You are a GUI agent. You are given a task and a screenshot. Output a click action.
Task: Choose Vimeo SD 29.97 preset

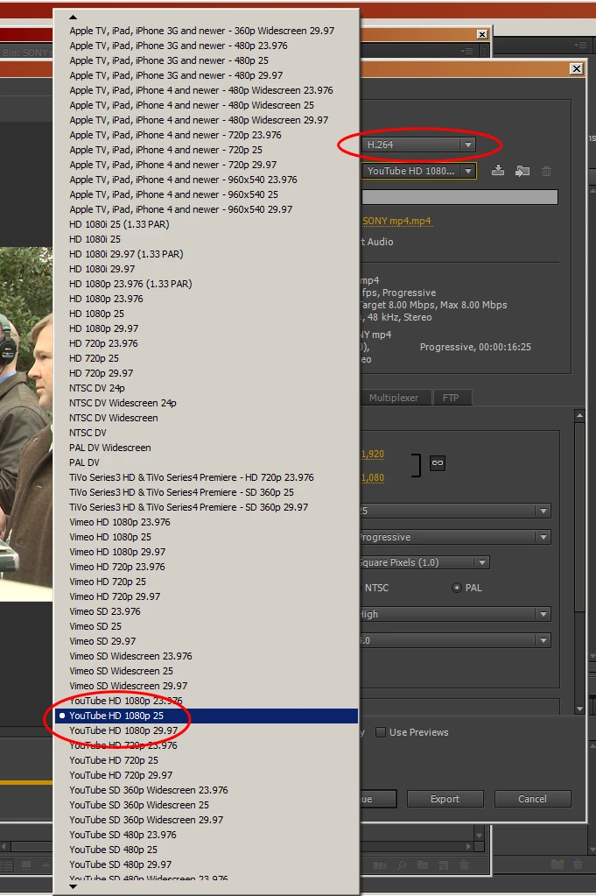207,641
